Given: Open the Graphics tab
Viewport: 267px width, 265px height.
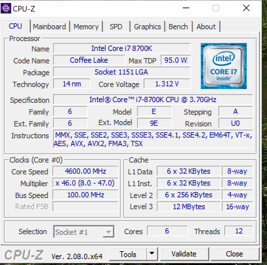Looking at the screenshot, I should click(x=148, y=27).
